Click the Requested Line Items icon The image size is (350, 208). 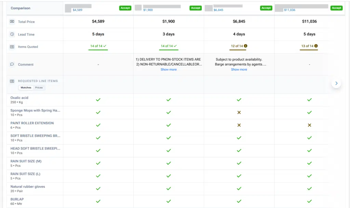[12, 81]
